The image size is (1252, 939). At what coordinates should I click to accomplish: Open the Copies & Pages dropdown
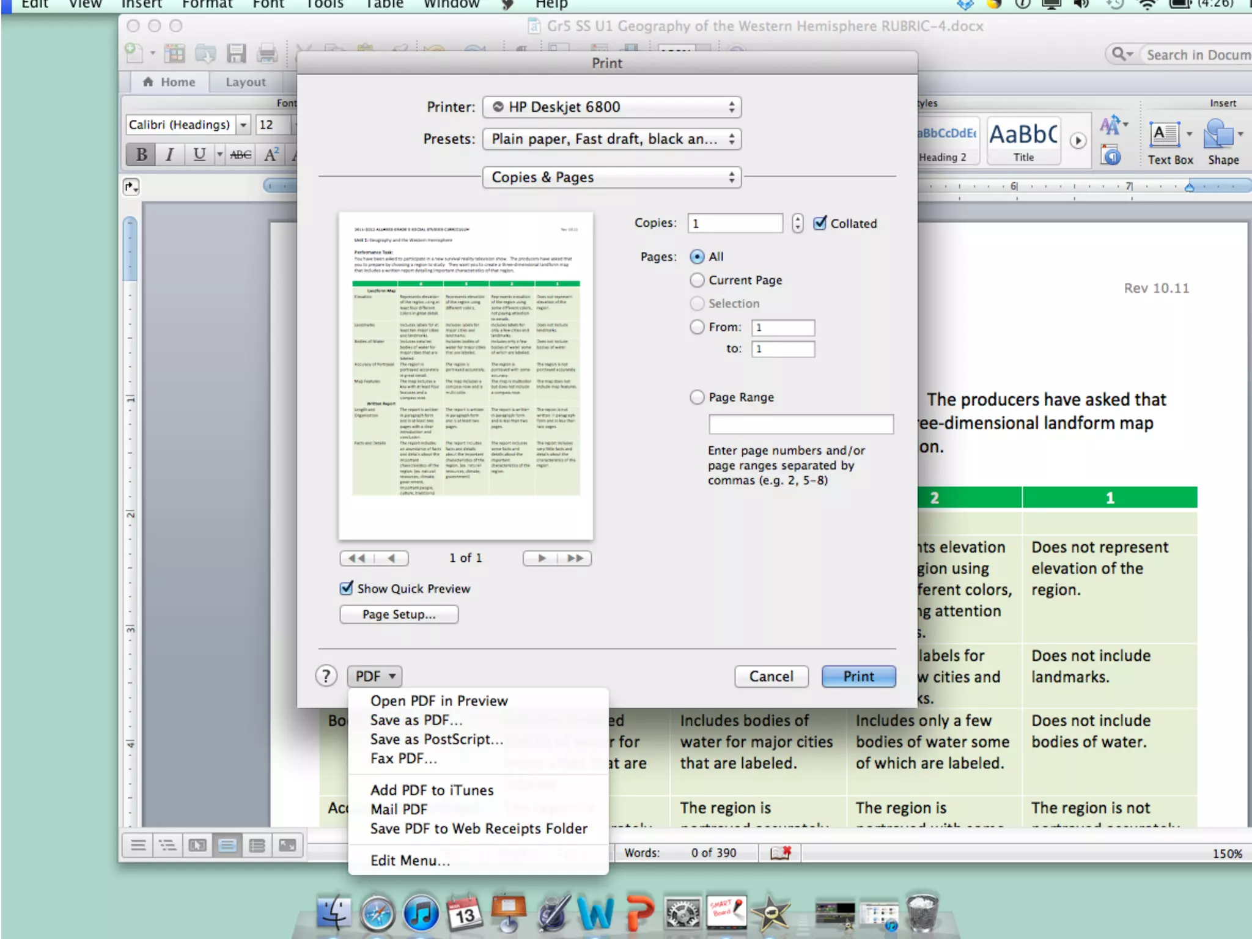(611, 177)
